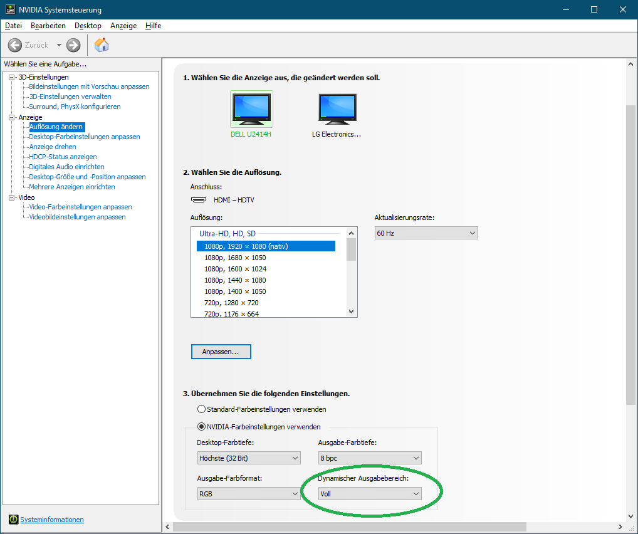The image size is (638, 534).
Task: Click main panel vertical scrollbar up arrow
Action: pos(630,64)
